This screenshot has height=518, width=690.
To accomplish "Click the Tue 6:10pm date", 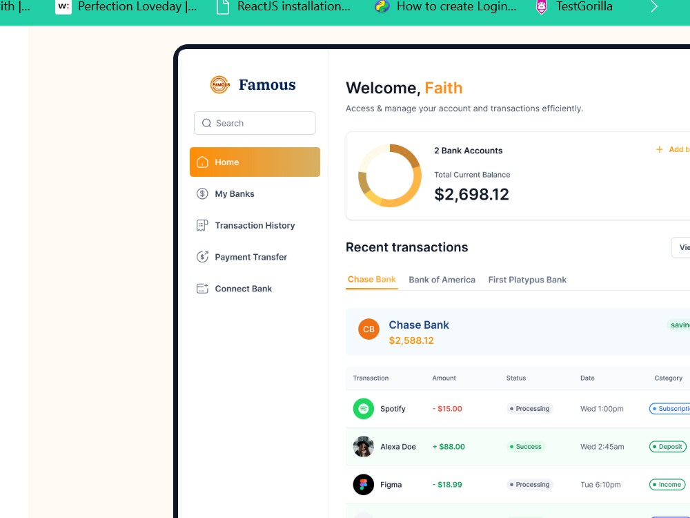I will [x=600, y=485].
